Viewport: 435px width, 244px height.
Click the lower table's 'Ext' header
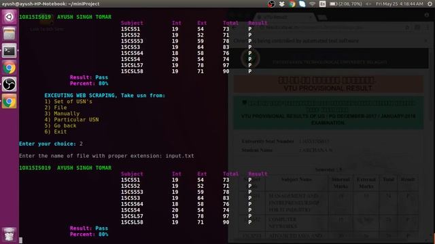[x=202, y=174]
